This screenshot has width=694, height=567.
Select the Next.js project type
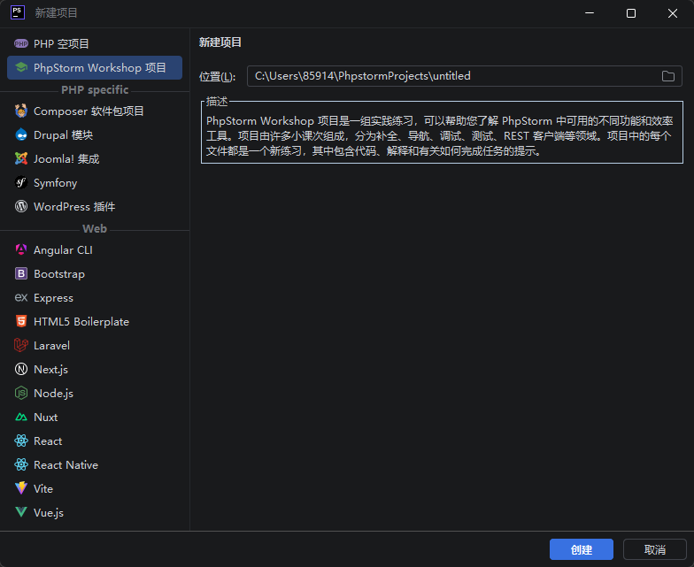(x=95, y=370)
